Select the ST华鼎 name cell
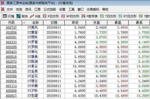 click(x=33, y=86)
